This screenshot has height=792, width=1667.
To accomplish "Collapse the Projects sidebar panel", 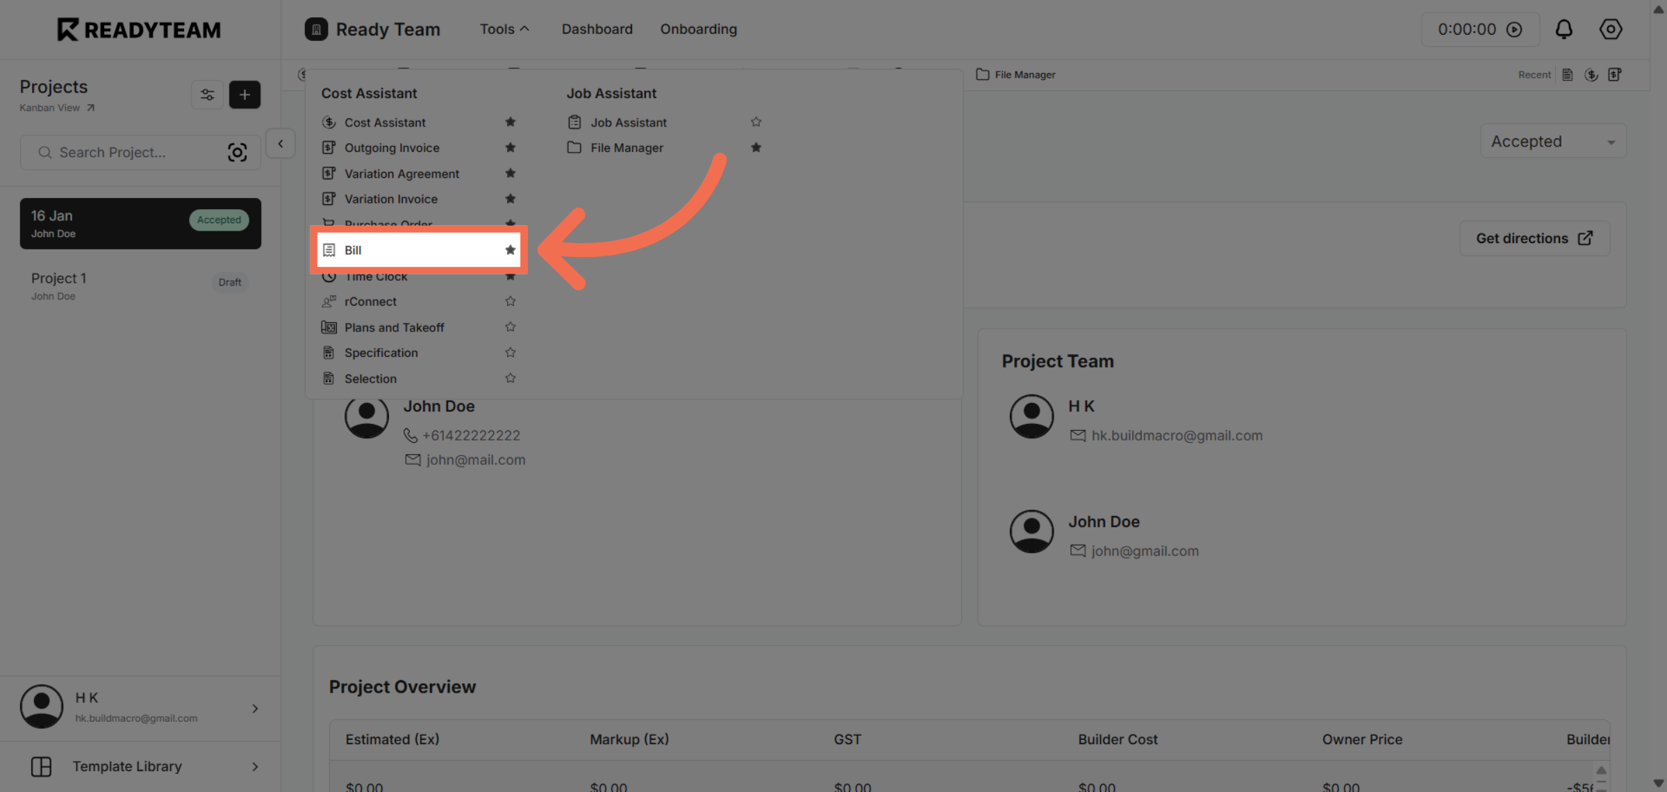I will [281, 143].
